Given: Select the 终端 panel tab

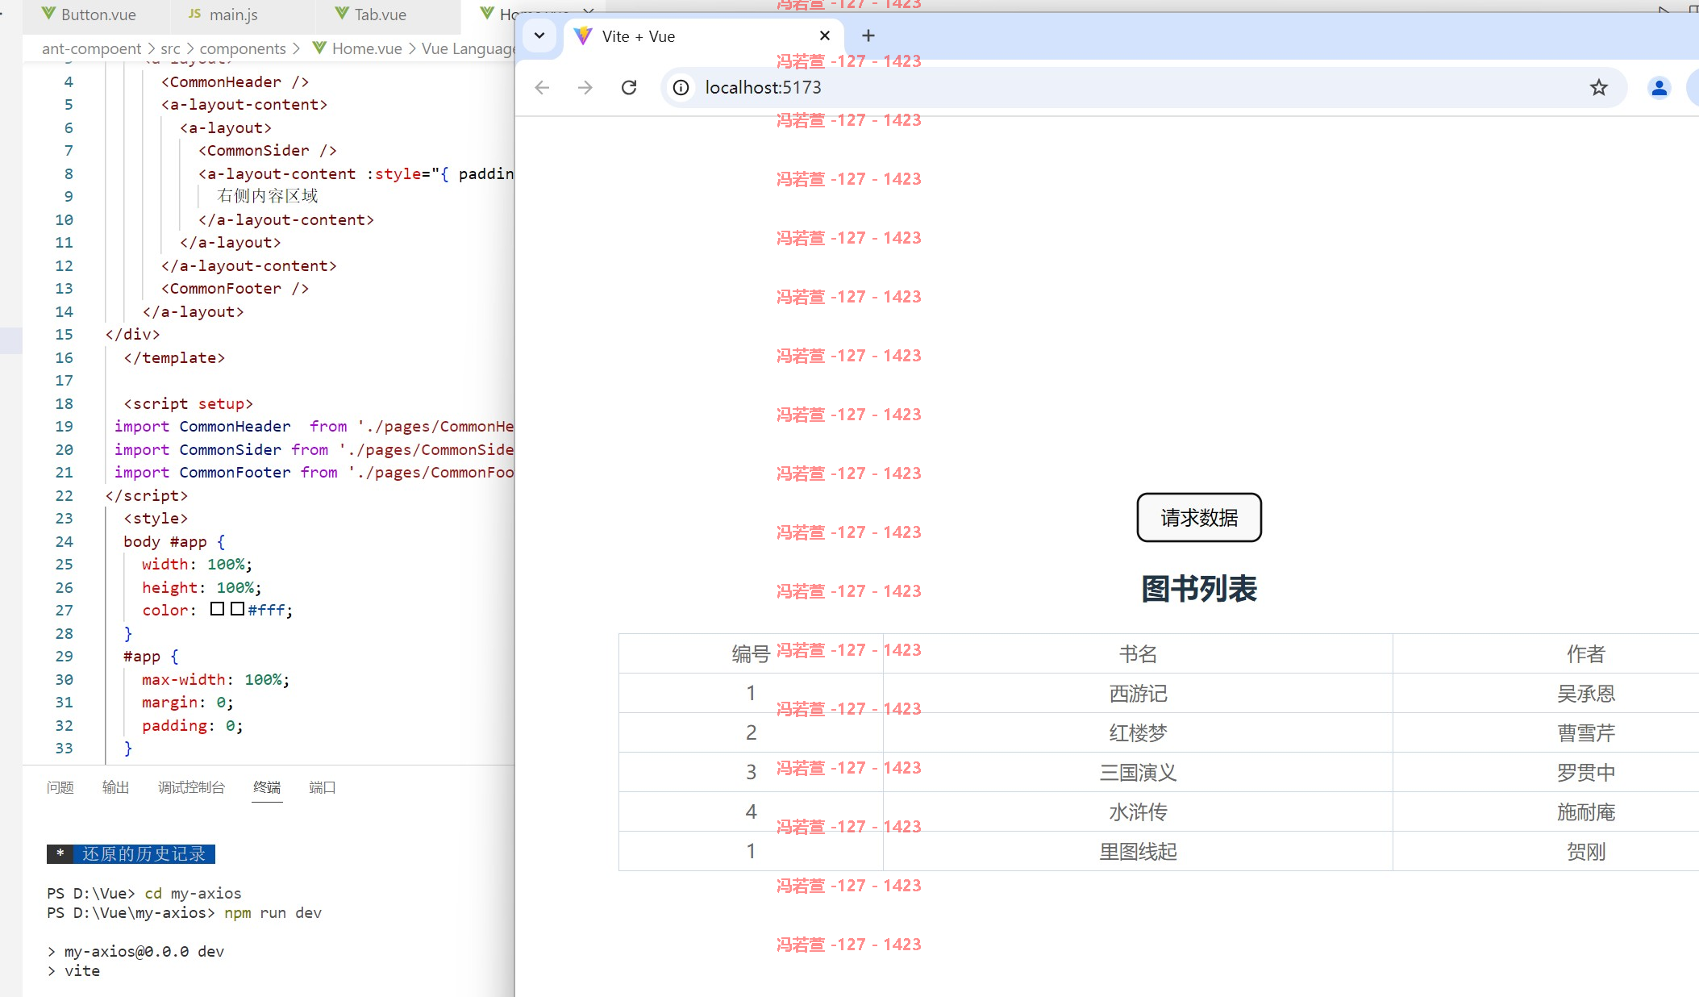Looking at the screenshot, I should tap(267, 787).
